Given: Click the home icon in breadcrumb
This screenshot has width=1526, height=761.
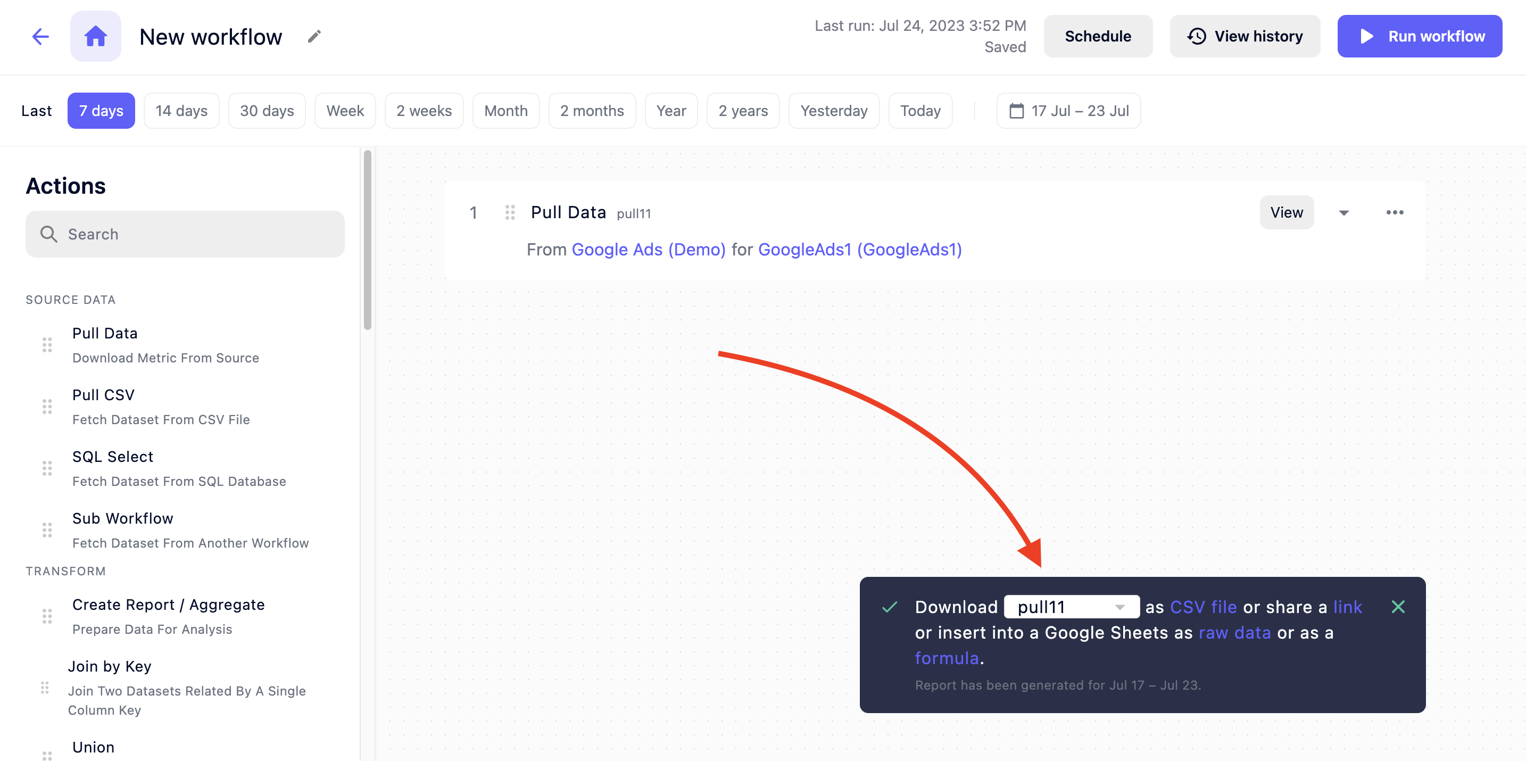Looking at the screenshot, I should [x=95, y=36].
